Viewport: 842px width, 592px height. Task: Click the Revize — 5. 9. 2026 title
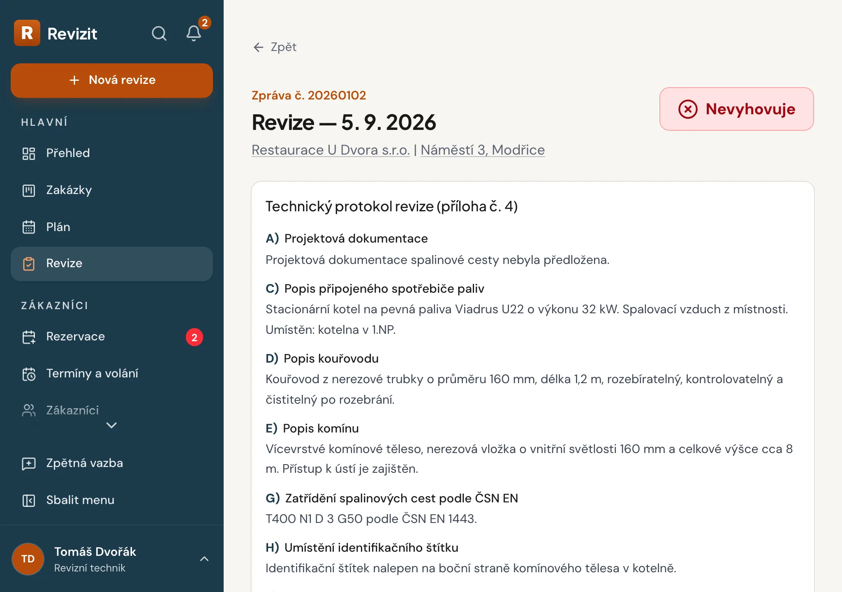coord(344,123)
